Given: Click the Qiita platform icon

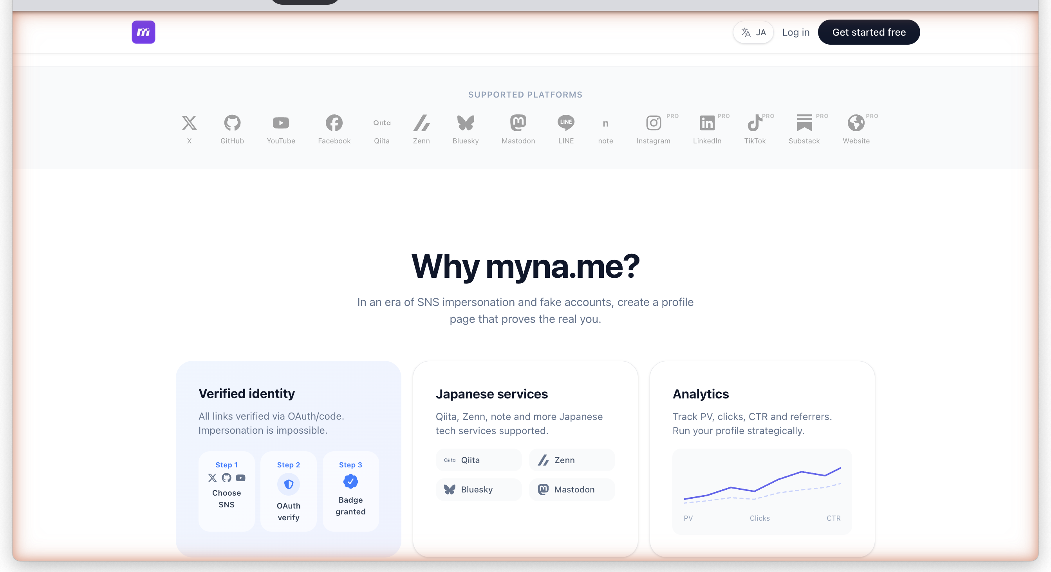Looking at the screenshot, I should click(381, 123).
